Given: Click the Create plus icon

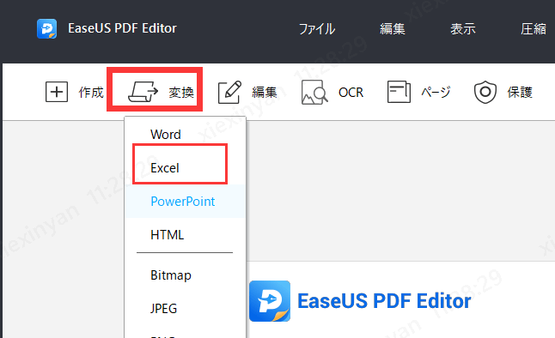Looking at the screenshot, I should (x=57, y=92).
